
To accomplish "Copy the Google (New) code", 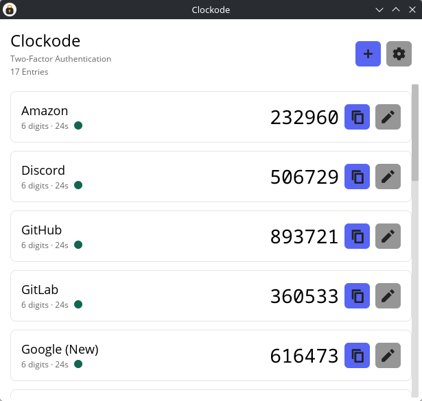I will (357, 356).
